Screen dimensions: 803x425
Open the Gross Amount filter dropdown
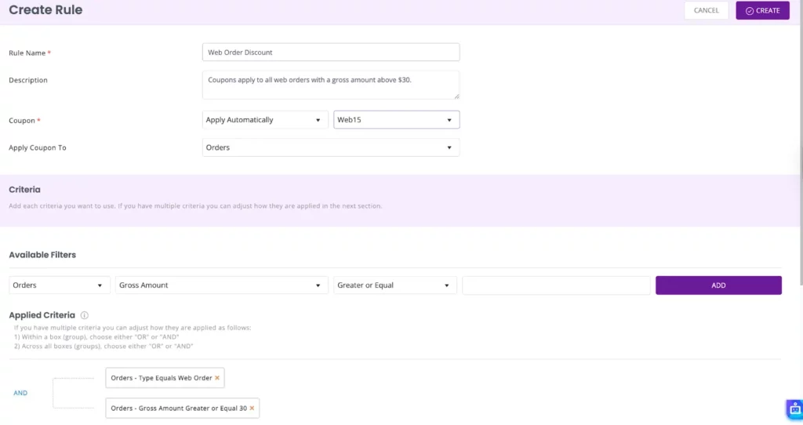(221, 285)
